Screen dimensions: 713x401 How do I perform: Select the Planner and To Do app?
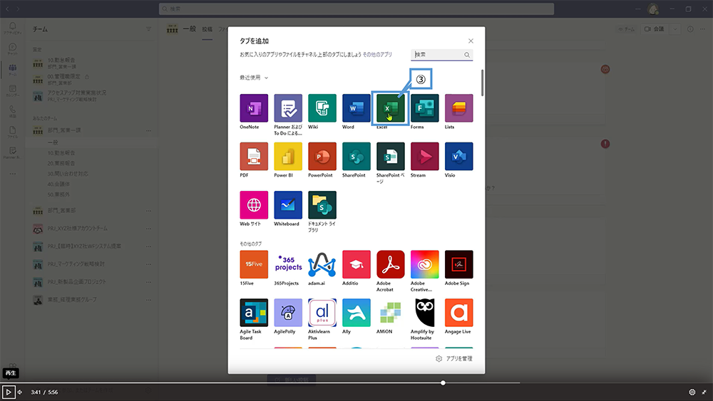[x=288, y=108]
